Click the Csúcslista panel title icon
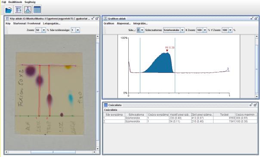Screen dimensions: 260x157 point(105,105)
